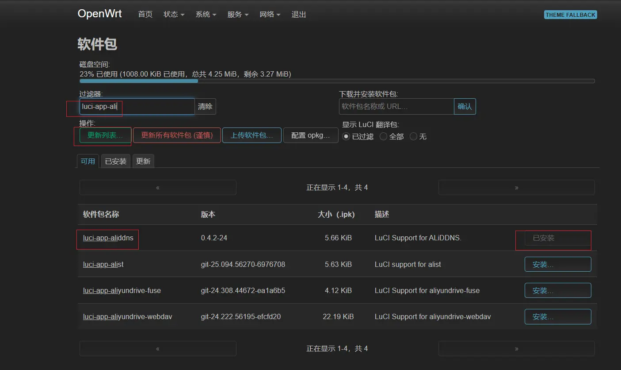The height and width of the screenshot is (370, 621).
Task: Select the 已过滤 radio option
Action: [347, 137]
